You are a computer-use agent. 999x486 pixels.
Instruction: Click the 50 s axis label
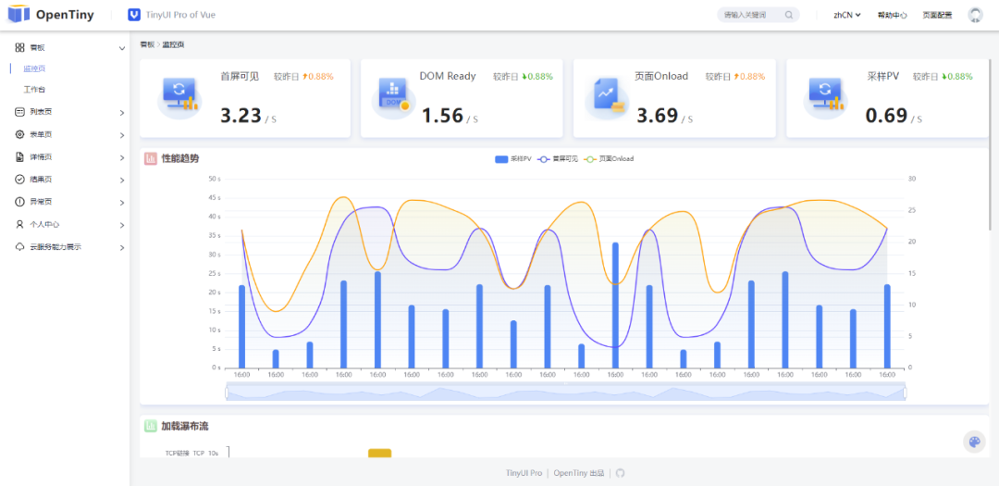(214, 179)
